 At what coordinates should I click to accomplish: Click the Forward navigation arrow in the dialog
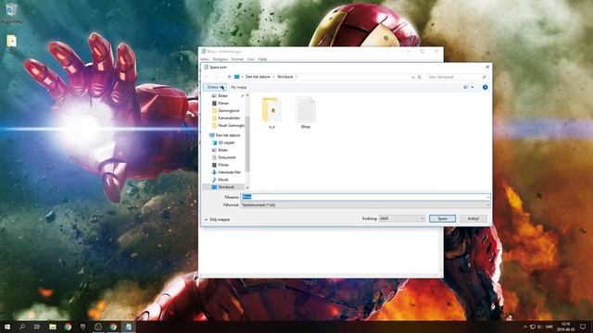pos(216,77)
